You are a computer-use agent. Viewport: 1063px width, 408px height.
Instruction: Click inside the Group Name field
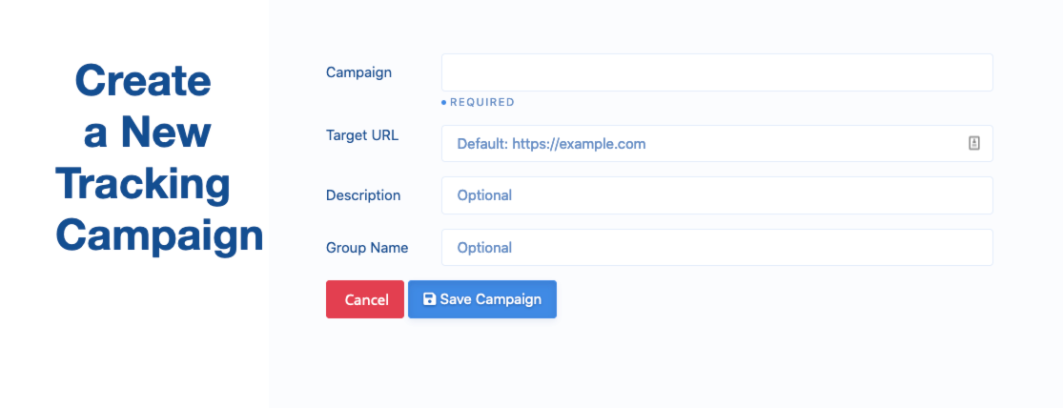coord(717,248)
